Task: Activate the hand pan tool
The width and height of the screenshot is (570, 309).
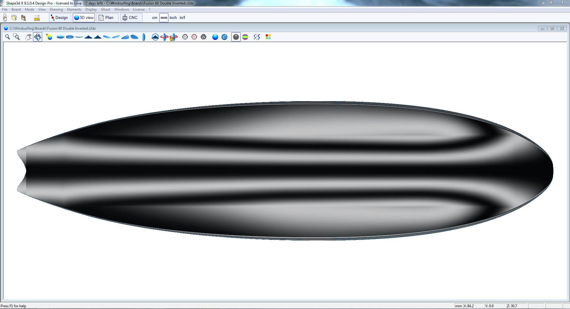Action: point(28,37)
